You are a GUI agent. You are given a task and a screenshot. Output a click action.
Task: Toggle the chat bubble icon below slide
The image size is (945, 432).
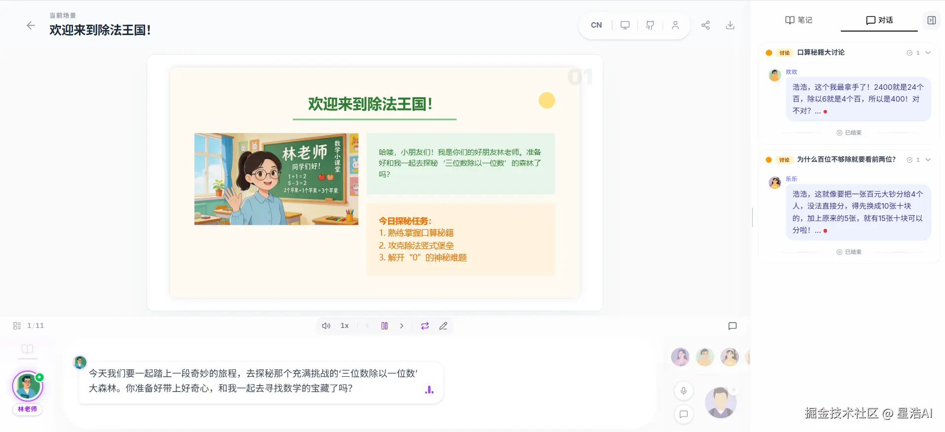[733, 326]
